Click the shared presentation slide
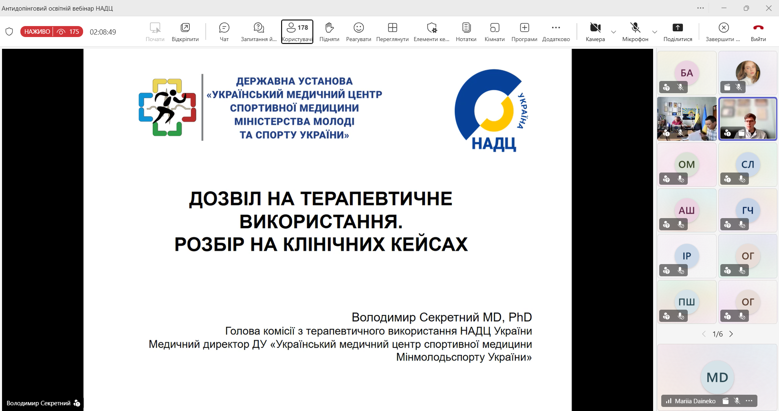This screenshot has height=411, width=779. [x=328, y=230]
